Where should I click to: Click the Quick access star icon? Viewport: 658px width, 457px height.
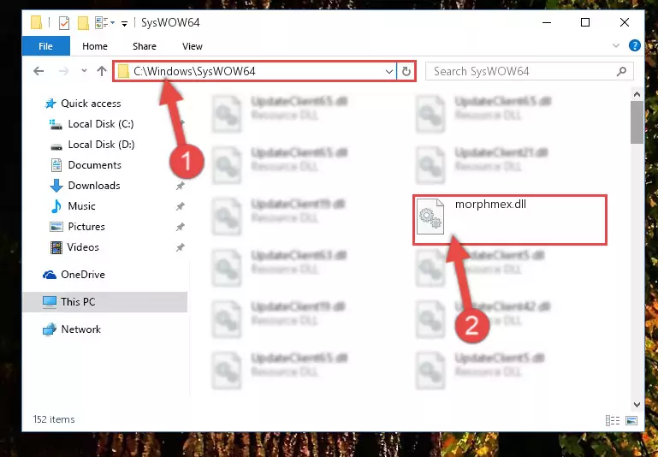[x=50, y=104]
